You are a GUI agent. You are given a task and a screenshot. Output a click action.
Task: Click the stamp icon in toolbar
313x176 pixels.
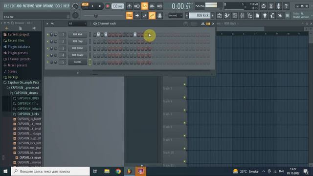[x=160, y=15]
